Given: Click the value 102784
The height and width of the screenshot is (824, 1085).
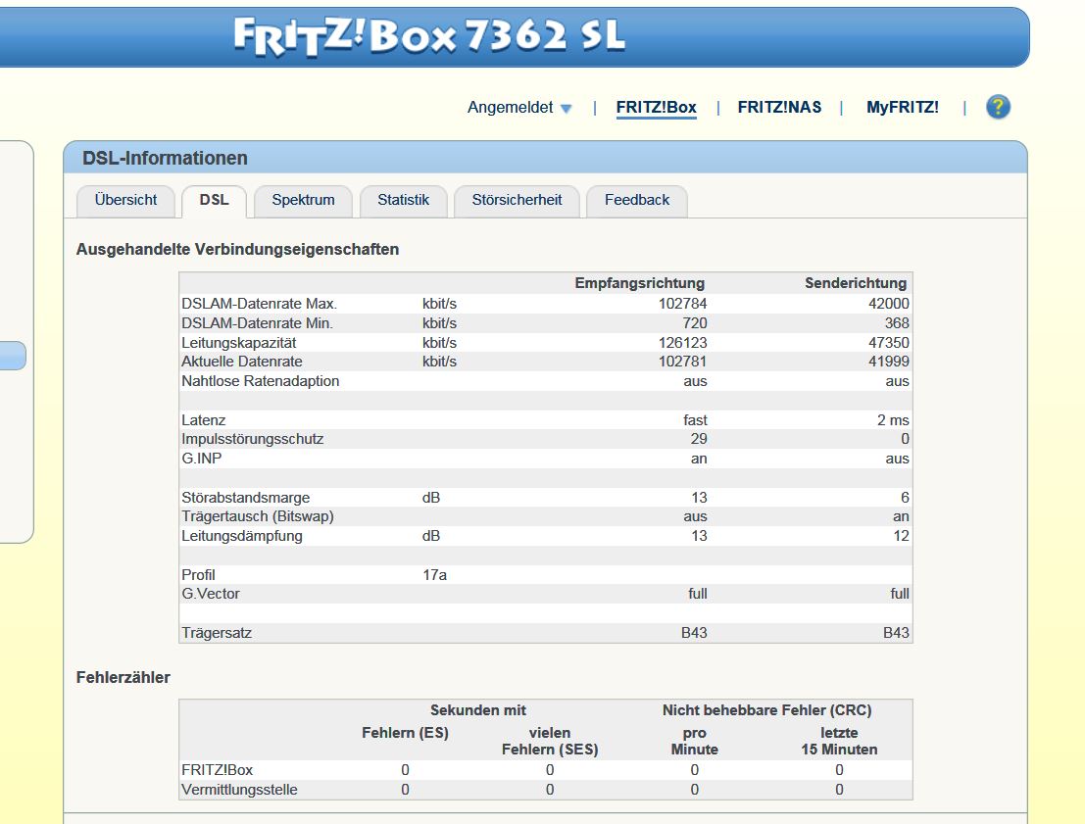Looking at the screenshot, I should click(682, 304).
